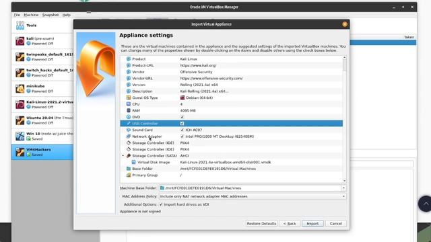Close the Import Virtual Appliance dialog

coord(345,24)
